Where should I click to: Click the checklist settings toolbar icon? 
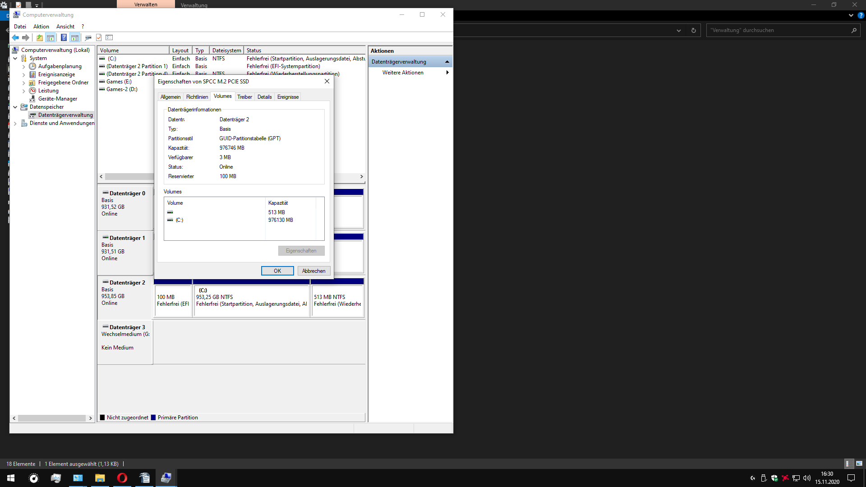click(109, 38)
